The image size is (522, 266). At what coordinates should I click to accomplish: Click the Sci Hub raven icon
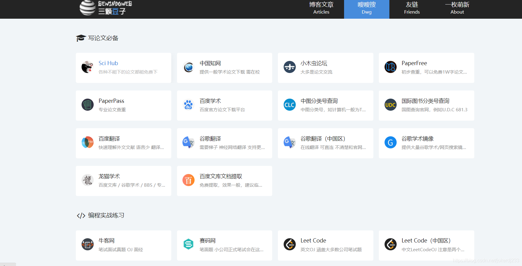click(x=88, y=67)
